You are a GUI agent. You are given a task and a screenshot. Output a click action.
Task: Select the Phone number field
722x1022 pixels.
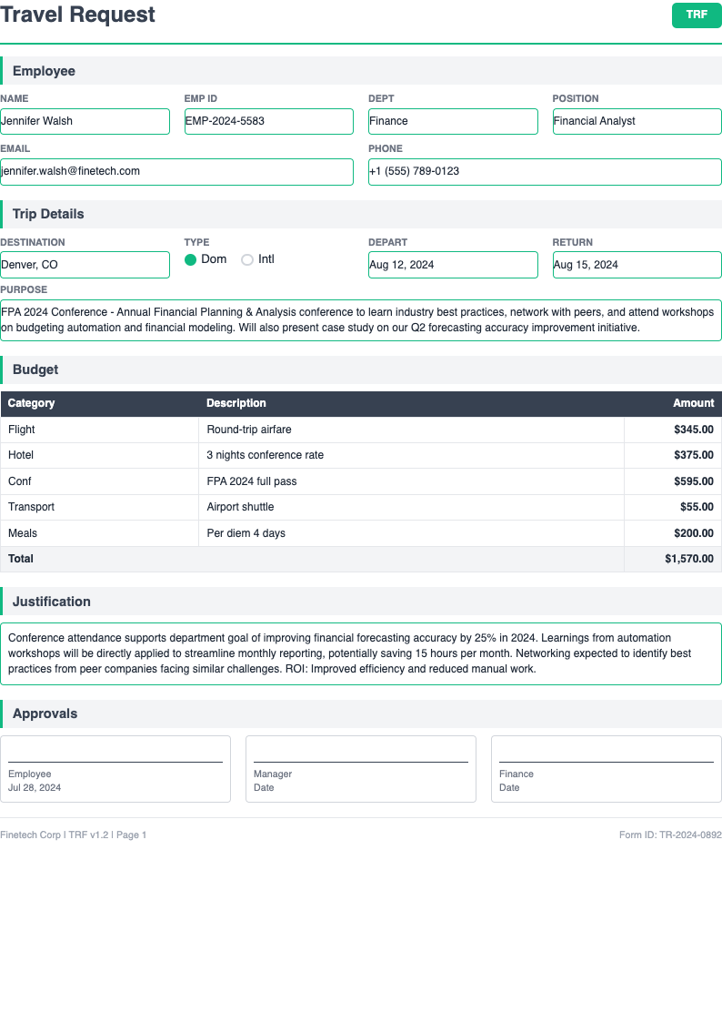pos(545,171)
